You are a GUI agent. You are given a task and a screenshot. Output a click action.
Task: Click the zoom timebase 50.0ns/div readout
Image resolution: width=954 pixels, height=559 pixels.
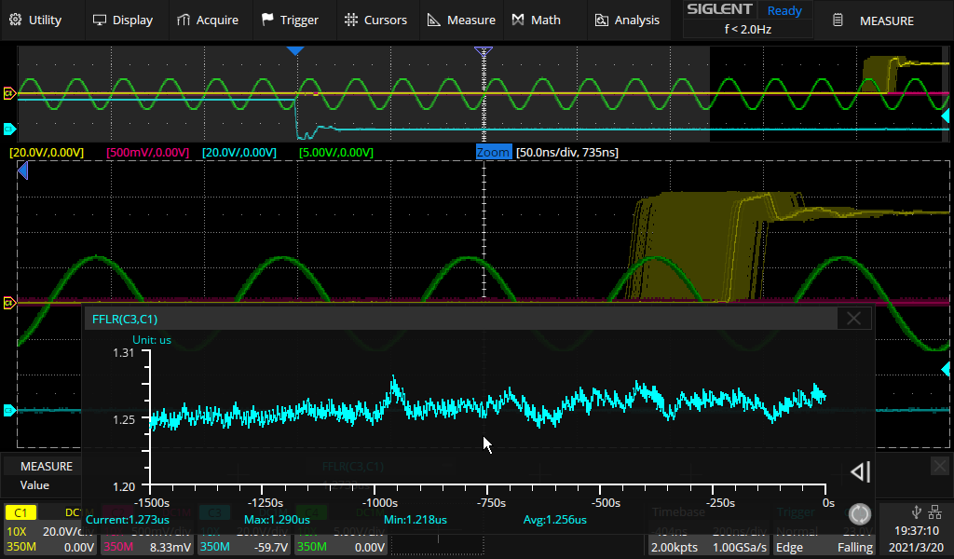[567, 152]
